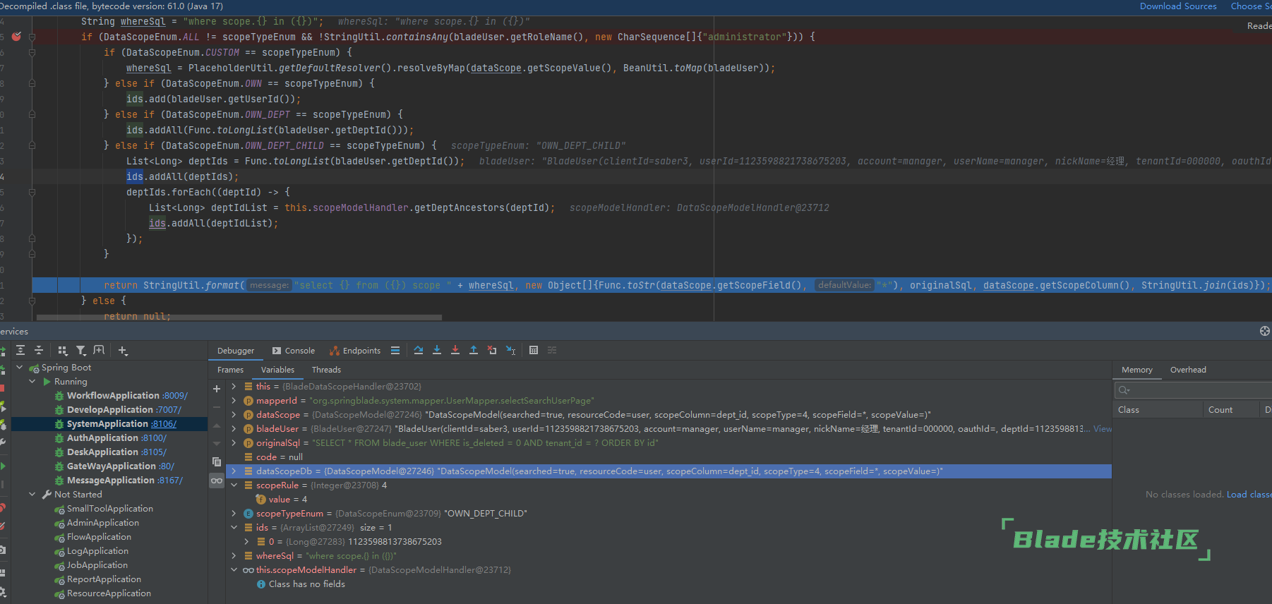Viewport: 1272px width, 604px height.
Task: Select SmallToolApplication in Not Started
Action: (110, 508)
